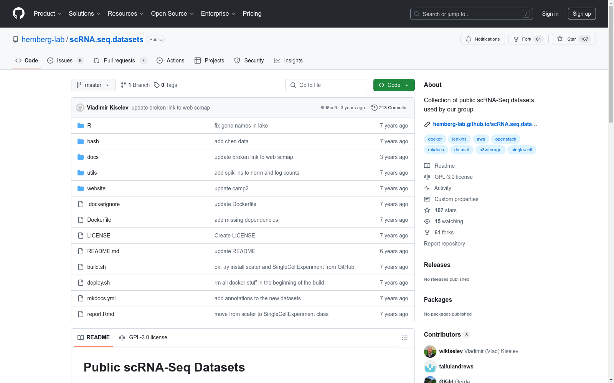View the 213 Commits history
Screen dimensions: 614x383
[389, 108]
